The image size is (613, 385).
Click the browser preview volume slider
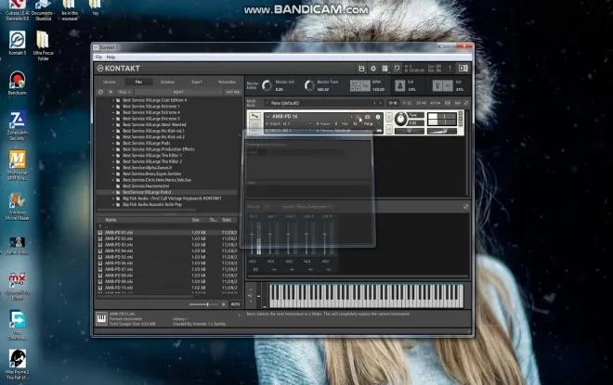pos(203,304)
